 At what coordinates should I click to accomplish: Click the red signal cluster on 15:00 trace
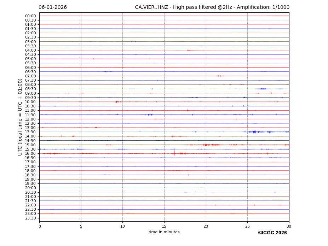click(209, 145)
